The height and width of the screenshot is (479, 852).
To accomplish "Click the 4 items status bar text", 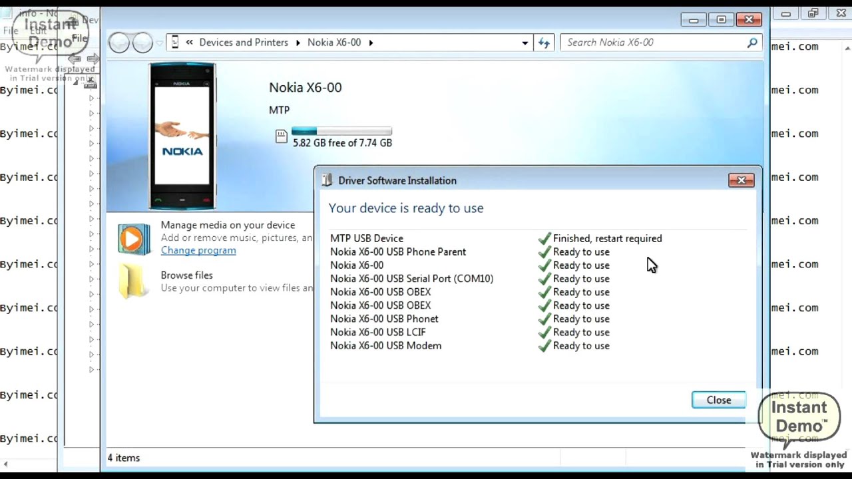I will (x=124, y=458).
